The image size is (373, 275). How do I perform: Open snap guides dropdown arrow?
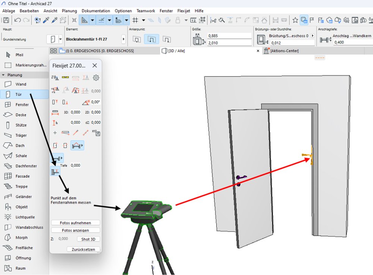109,20
